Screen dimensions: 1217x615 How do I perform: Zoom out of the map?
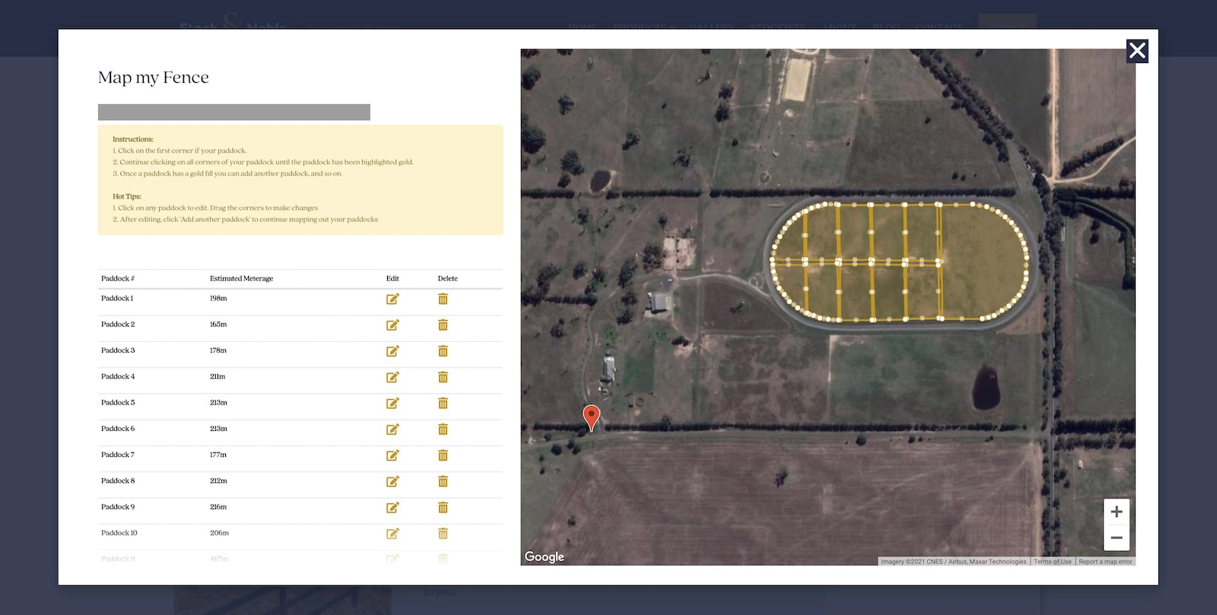pos(1116,537)
